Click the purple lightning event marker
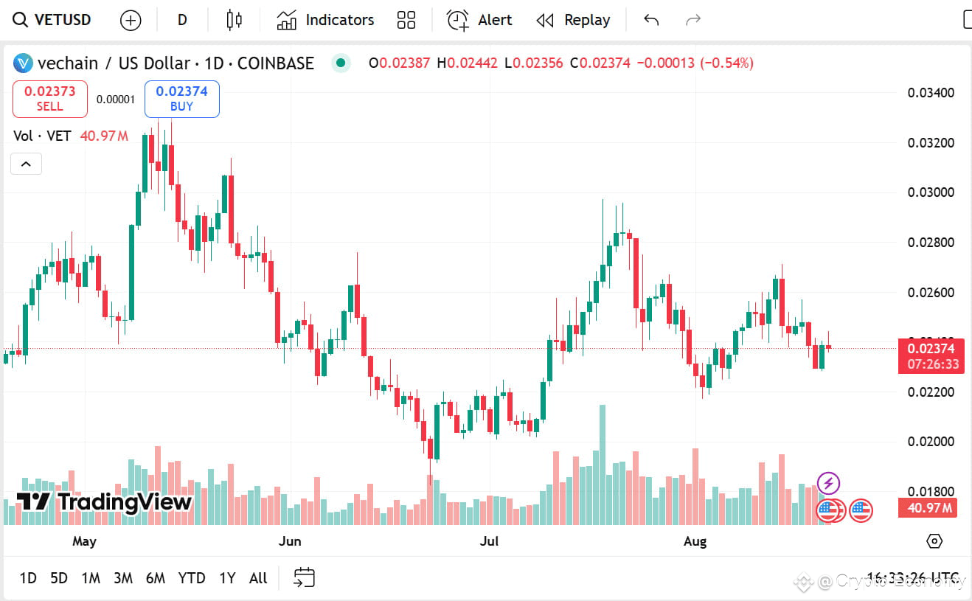This screenshot has height=601, width=972. click(829, 484)
